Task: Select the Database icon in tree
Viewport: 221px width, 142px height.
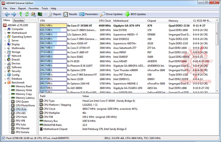Action: (9, 79)
